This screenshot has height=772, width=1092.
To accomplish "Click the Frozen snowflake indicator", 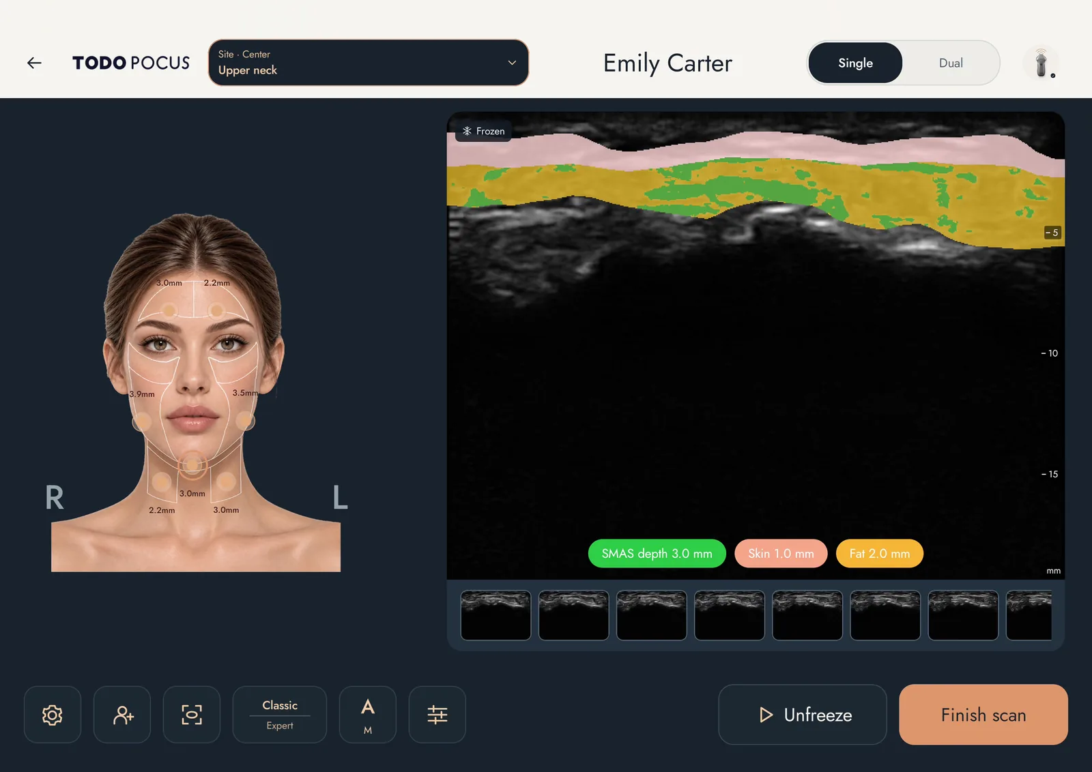I will pyautogui.click(x=484, y=131).
